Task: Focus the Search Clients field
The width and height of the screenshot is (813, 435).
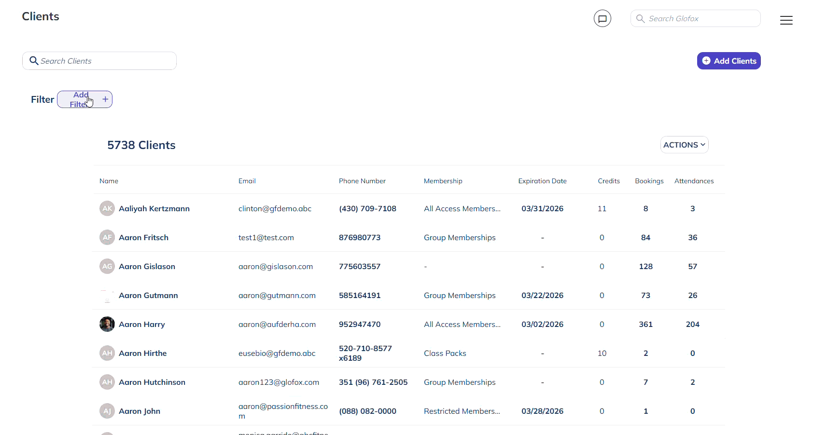Action: 99,61
